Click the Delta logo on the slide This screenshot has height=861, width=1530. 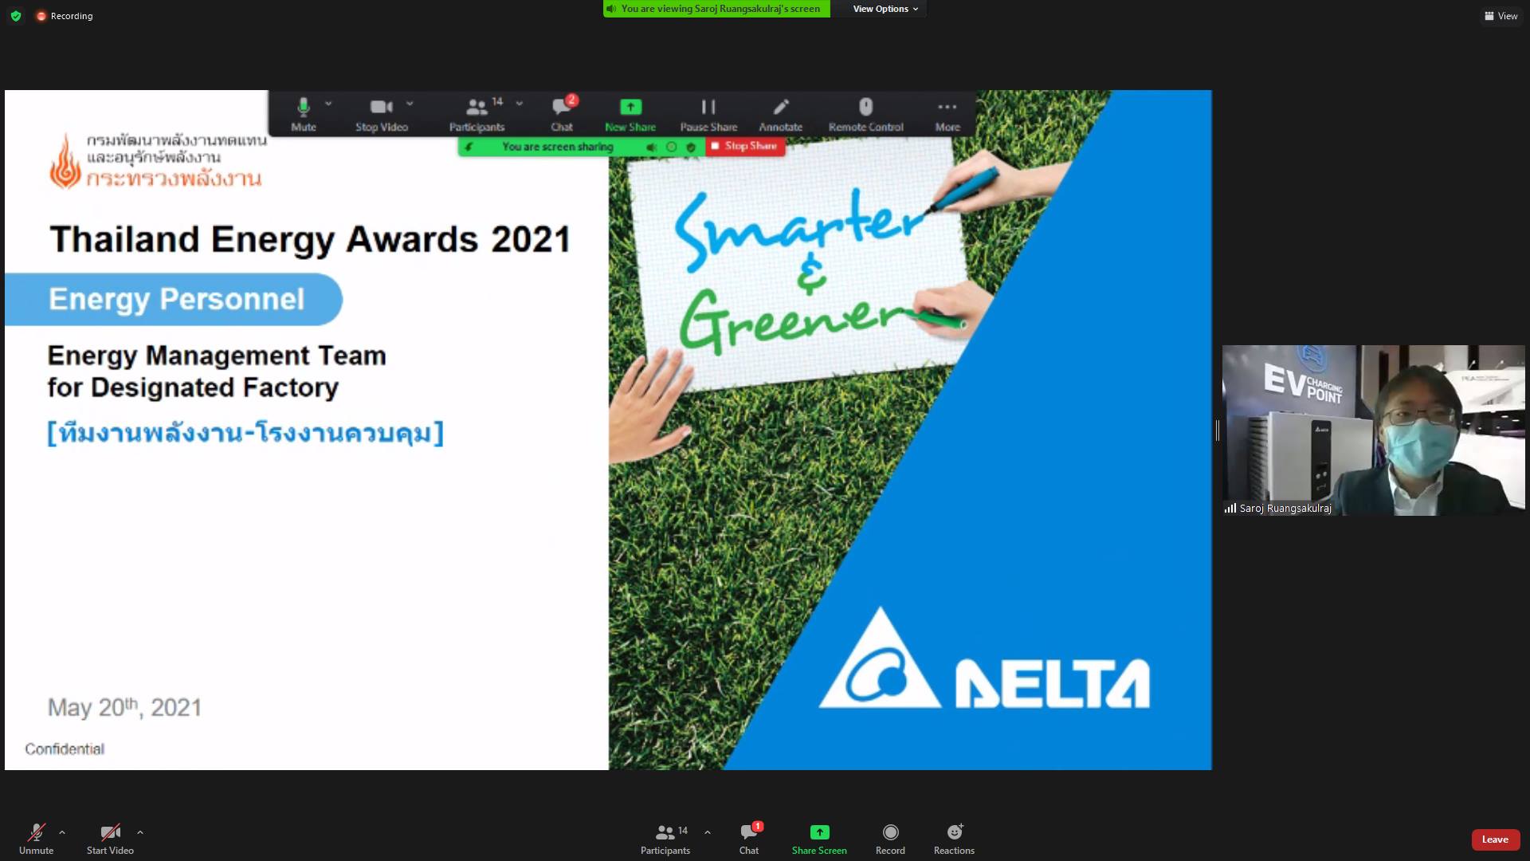[984, 659]
